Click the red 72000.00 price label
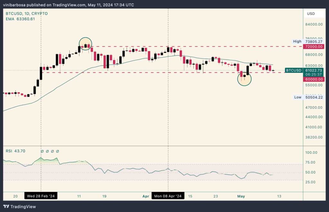 [313, 47]
